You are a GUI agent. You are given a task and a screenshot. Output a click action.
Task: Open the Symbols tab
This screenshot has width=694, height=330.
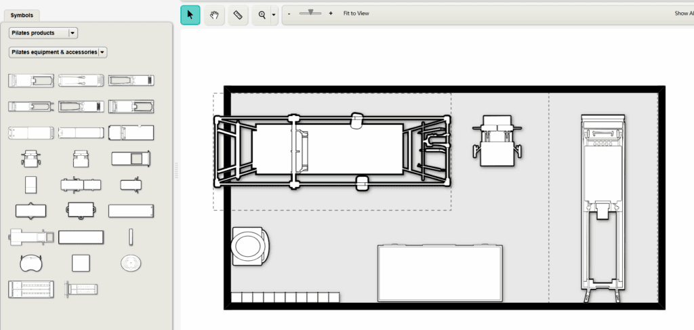point(22,15)
